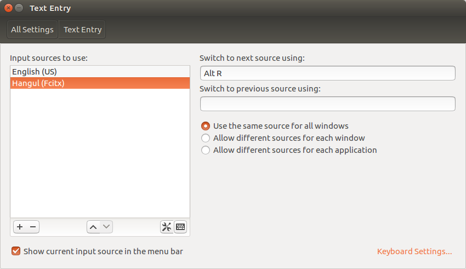This screenshot has width=466, height=269.
Task: Remove the selected input source
Action: click(33, 227)
